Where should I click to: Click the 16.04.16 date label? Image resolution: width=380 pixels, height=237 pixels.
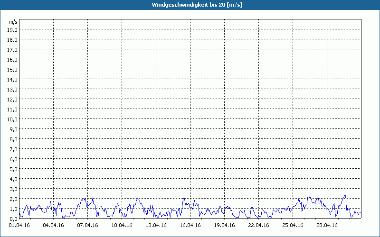tap(190, 226)
